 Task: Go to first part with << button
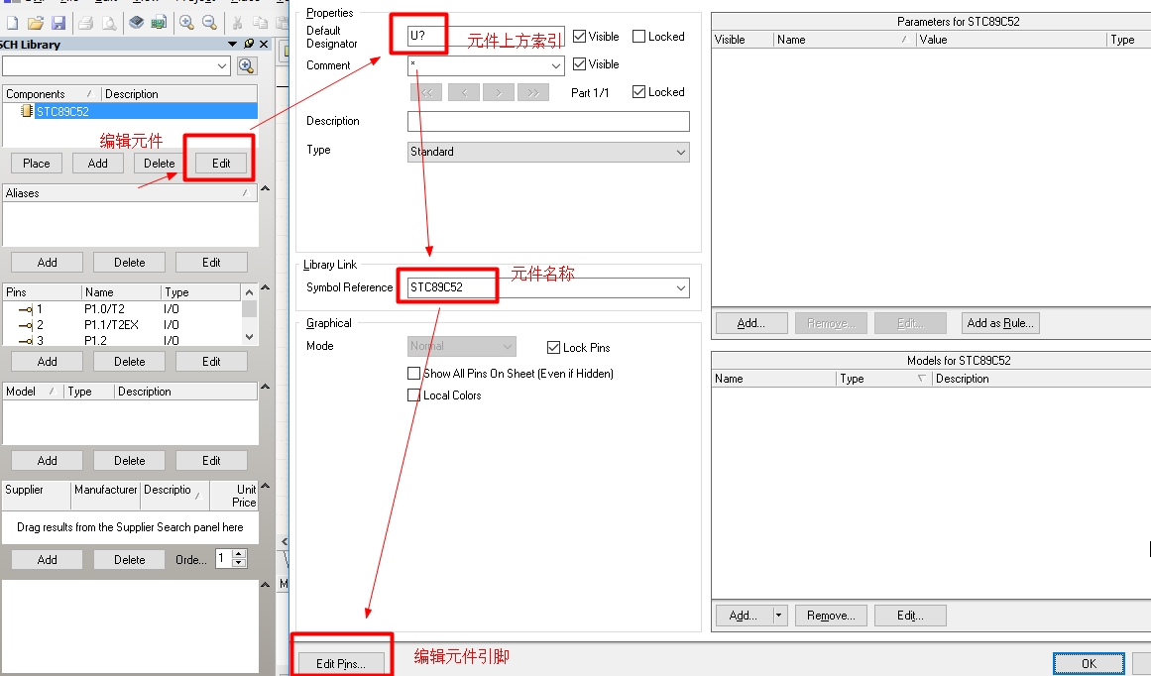click(x=426, y=92)
